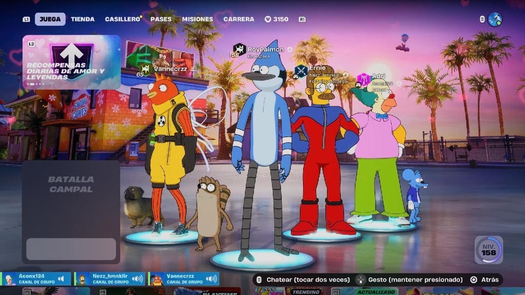
Task: Switch to the TIENDA tab
Action: [x=82, y=19]
